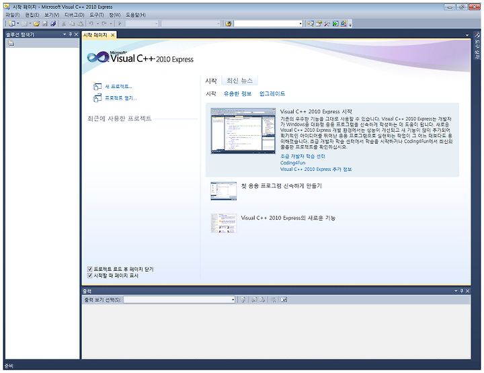
Task: Expand the Add New Item dropdown arrow
Action: click(x=30, y=24)
